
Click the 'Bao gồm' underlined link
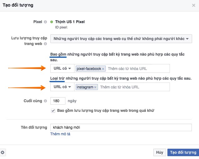[x=58, y=54]
